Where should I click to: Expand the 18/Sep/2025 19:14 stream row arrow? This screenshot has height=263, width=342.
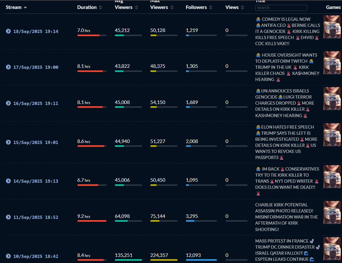pyautogui.click(x=8, y=31)
